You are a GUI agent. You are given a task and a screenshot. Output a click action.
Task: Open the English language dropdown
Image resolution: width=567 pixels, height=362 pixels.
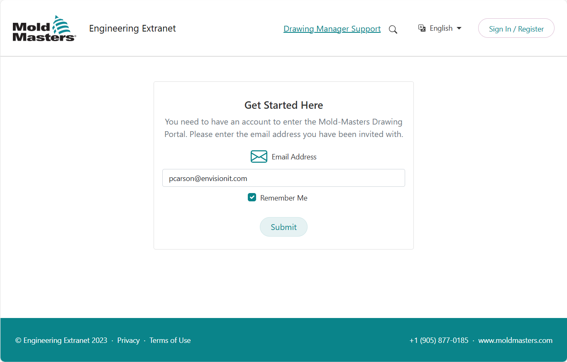click(x=441, y=28)
